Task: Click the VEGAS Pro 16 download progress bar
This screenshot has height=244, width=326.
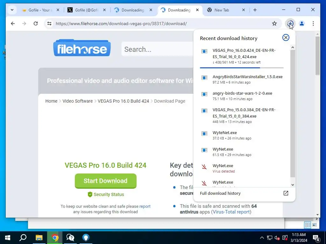Action: click(x=242, y=68)
